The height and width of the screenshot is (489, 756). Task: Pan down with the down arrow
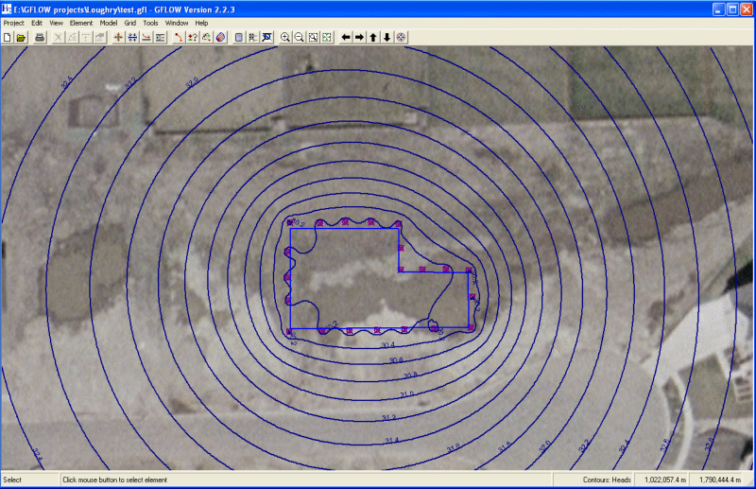pos(387,37)
